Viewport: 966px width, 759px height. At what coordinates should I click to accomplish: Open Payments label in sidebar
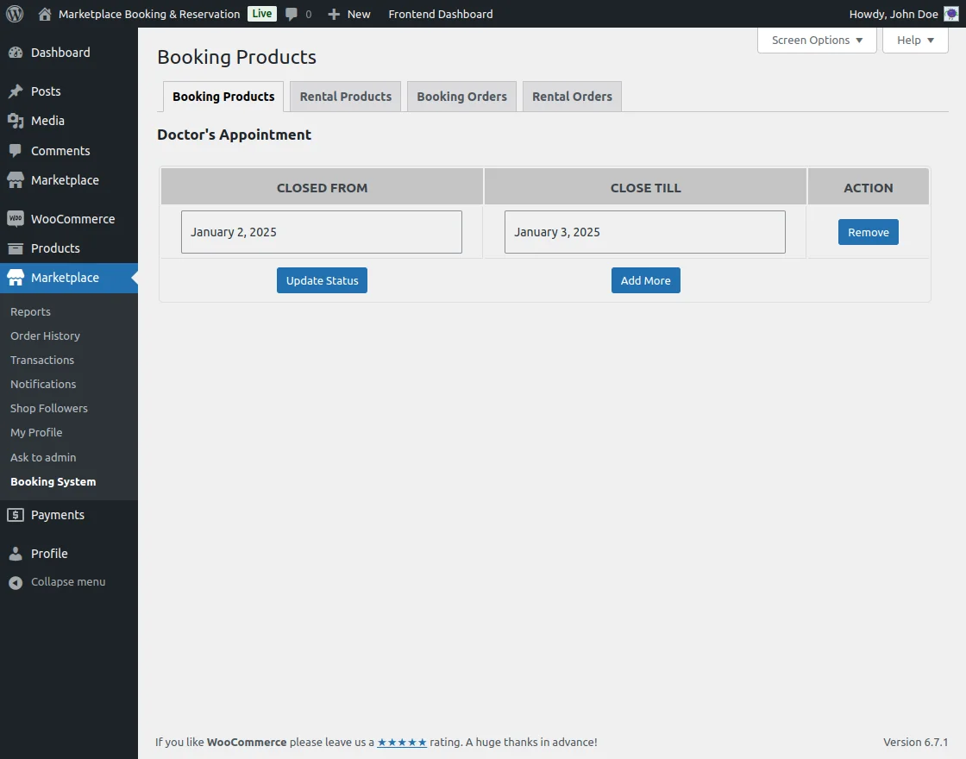(x=57, y=515)
